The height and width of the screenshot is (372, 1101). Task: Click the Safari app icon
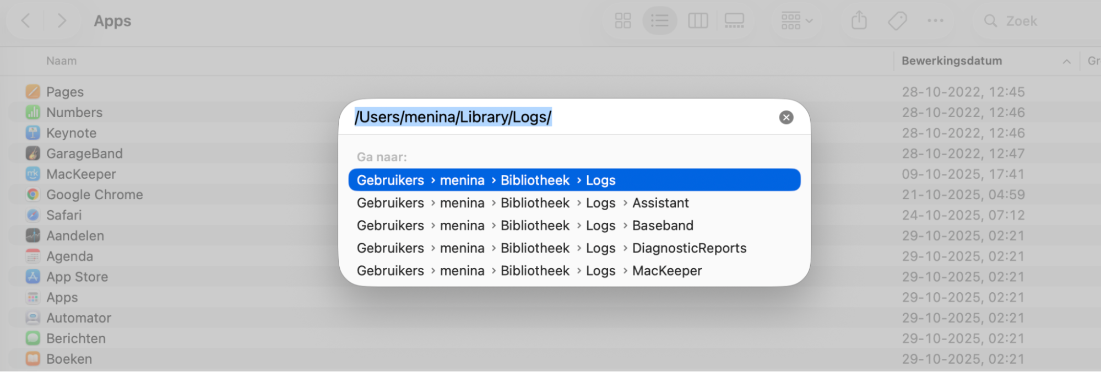33,215
